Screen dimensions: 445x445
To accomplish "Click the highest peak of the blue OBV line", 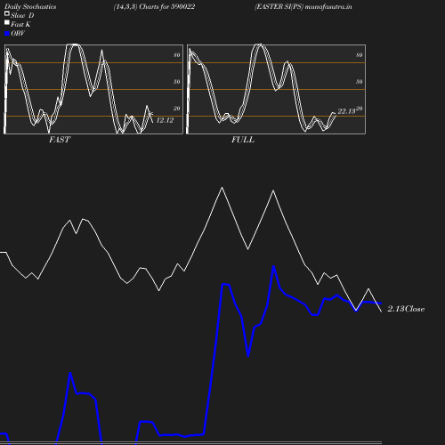I will click(x=273, y=266).
